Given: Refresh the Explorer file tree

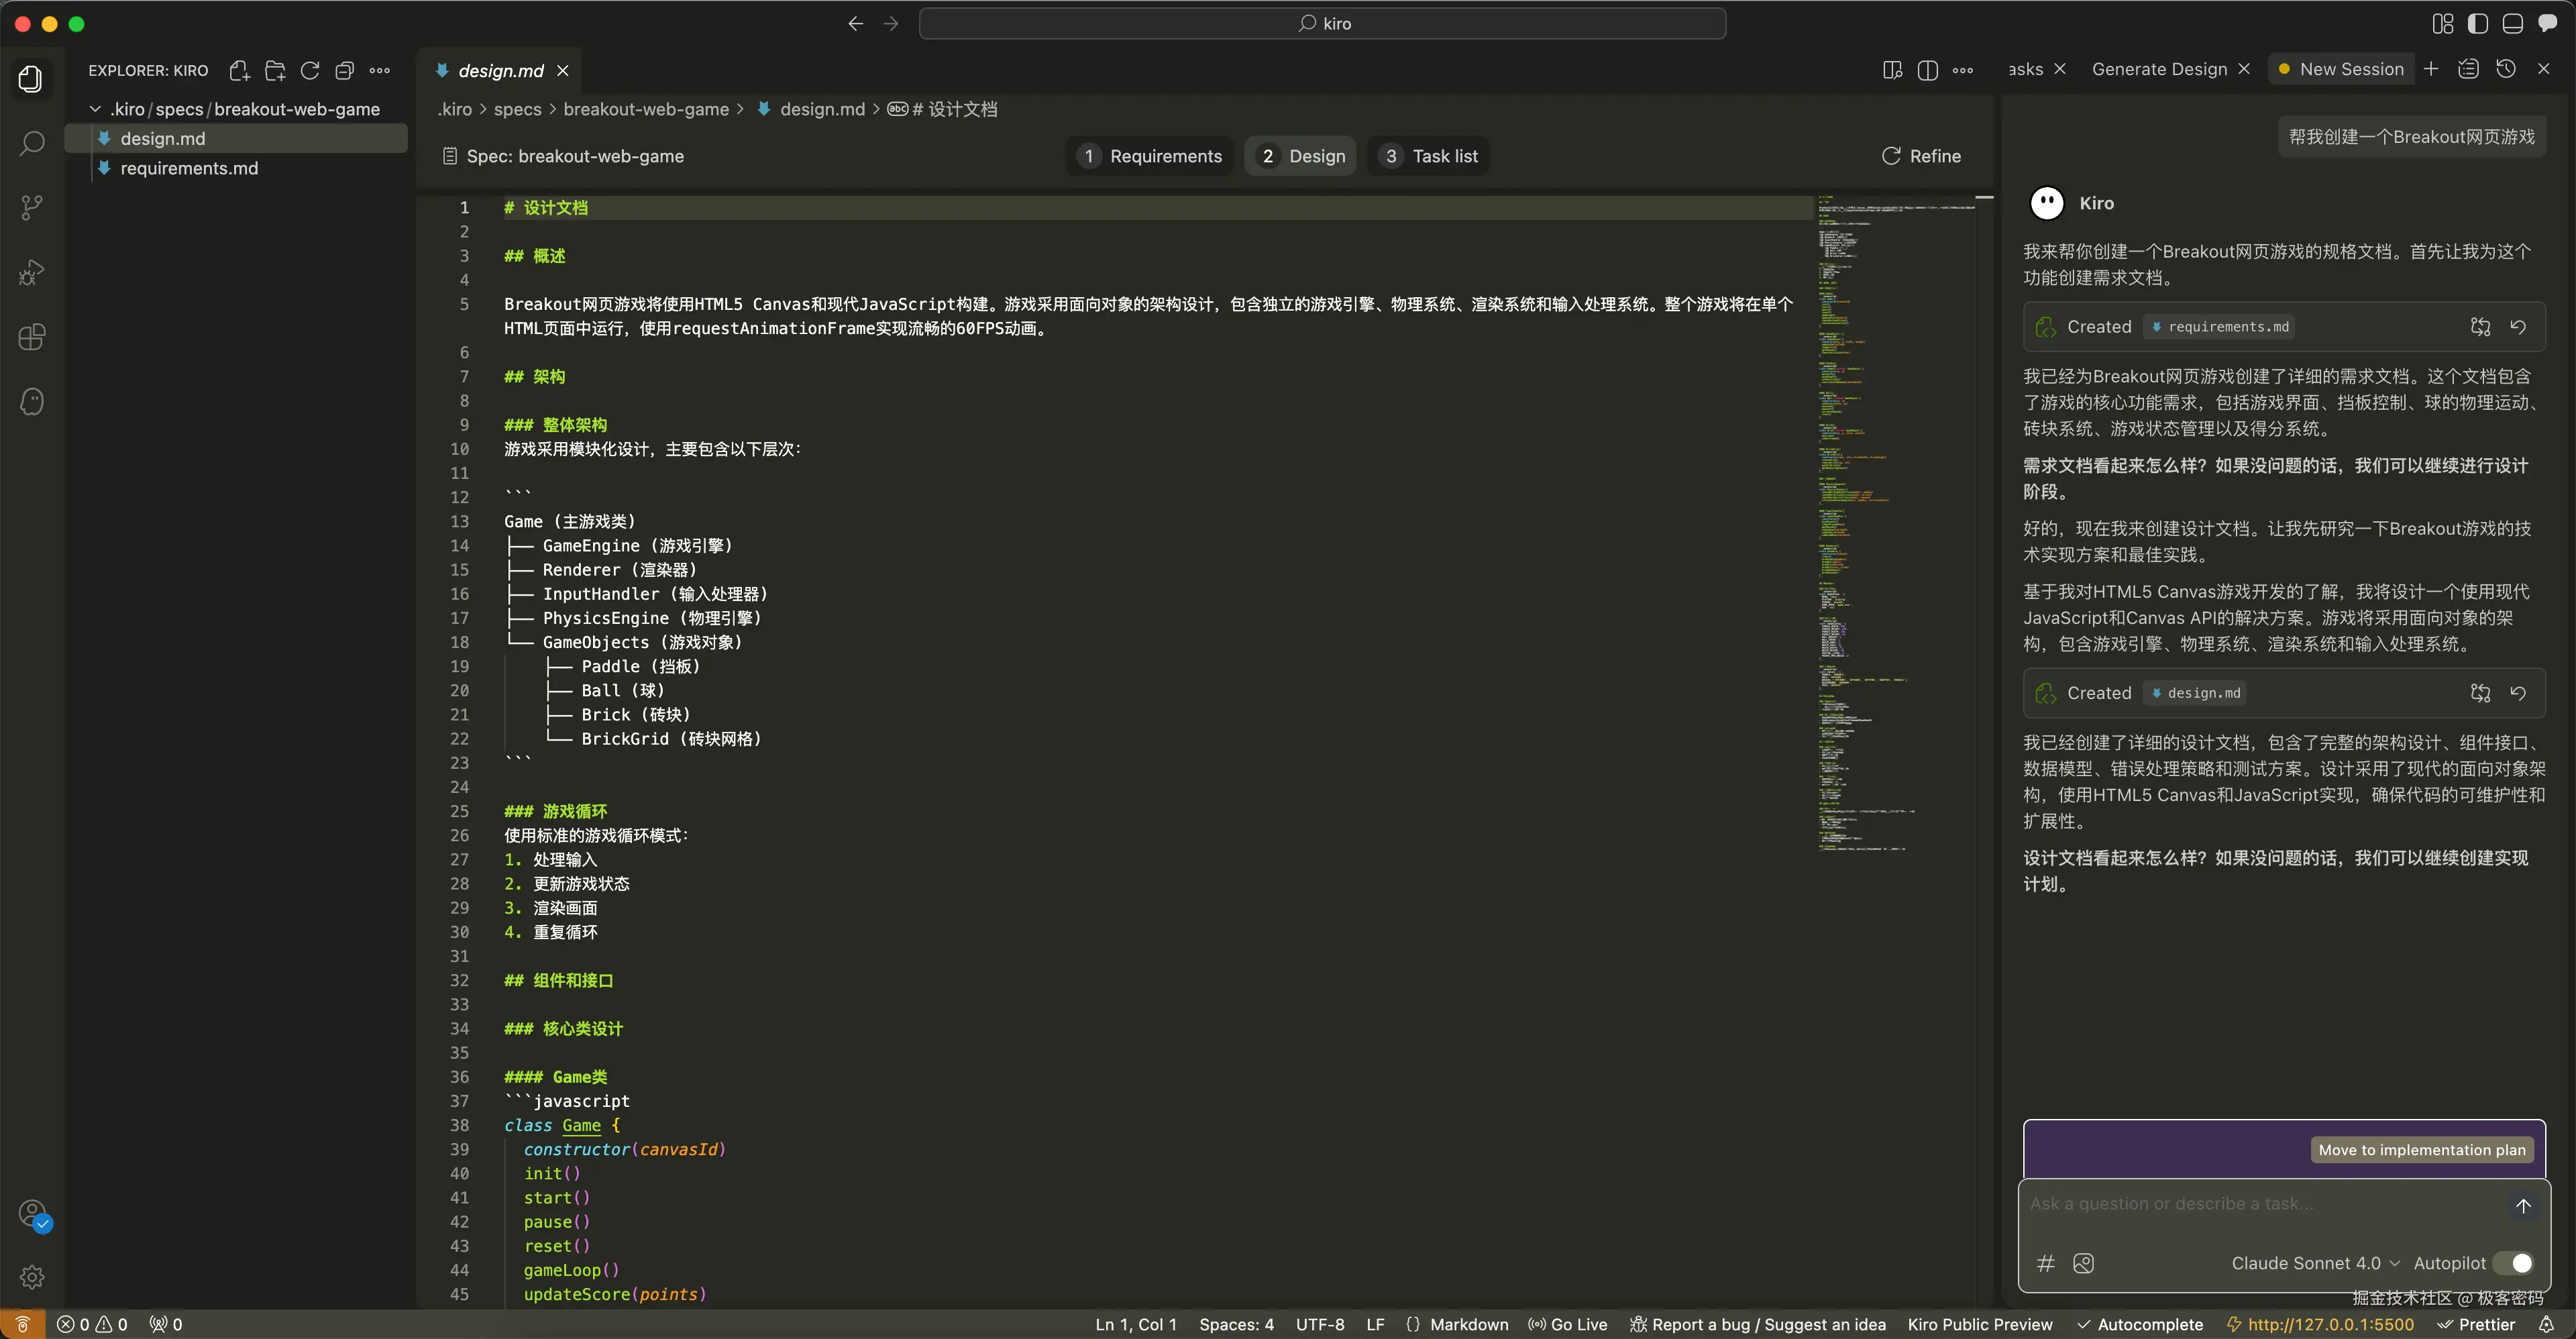Looking at the screenshot, I should [310, 70].
